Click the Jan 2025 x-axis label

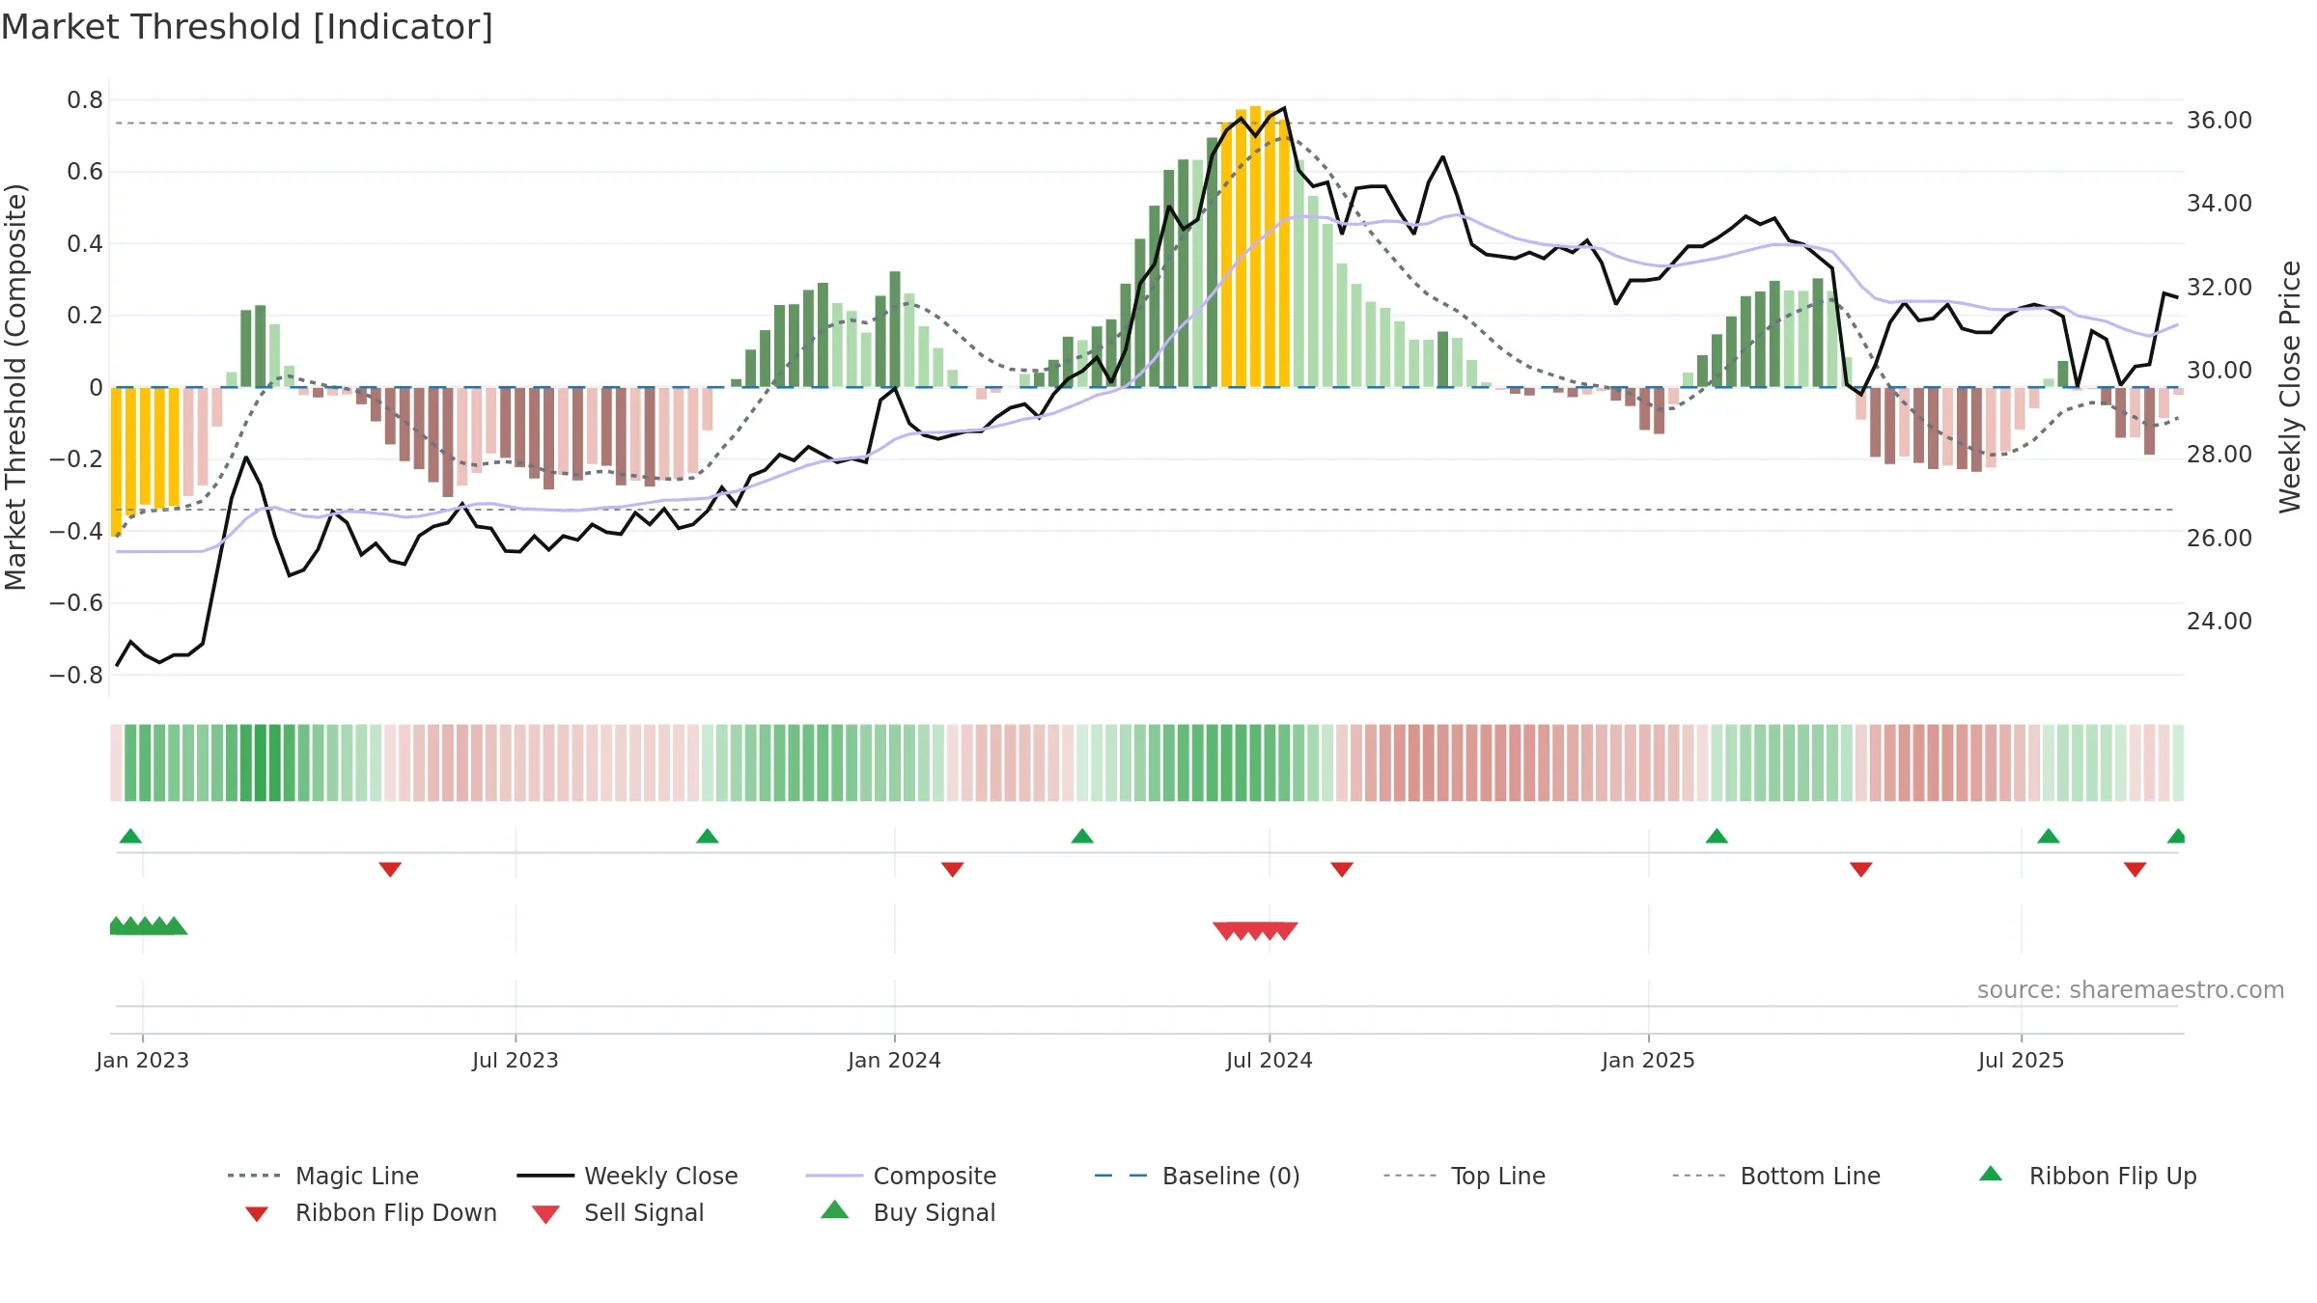pos(1648,1060)
